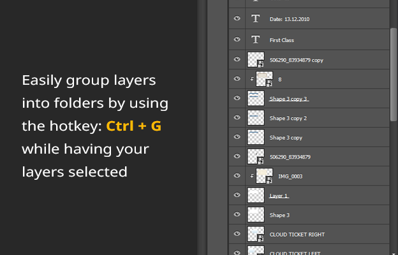Select the Shape 3 copy layer
Screen dimensions: 398x255
coord(285,137)
